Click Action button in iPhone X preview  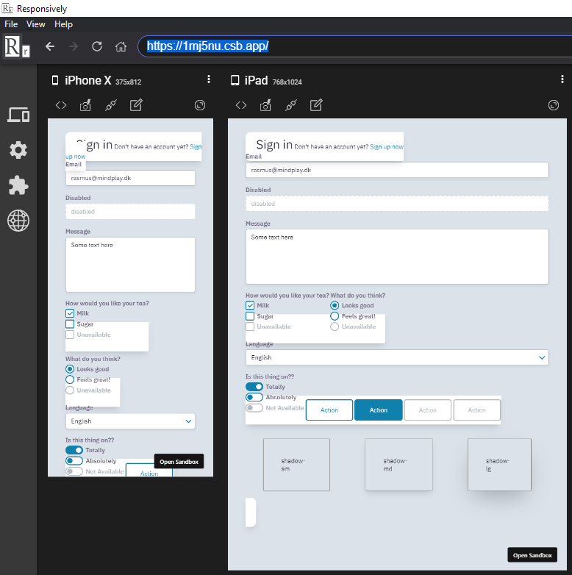pos(149,470)
